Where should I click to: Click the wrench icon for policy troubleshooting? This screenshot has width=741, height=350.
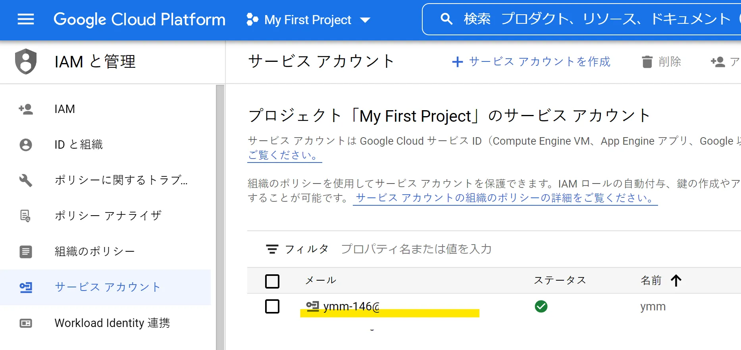point(26,180)
